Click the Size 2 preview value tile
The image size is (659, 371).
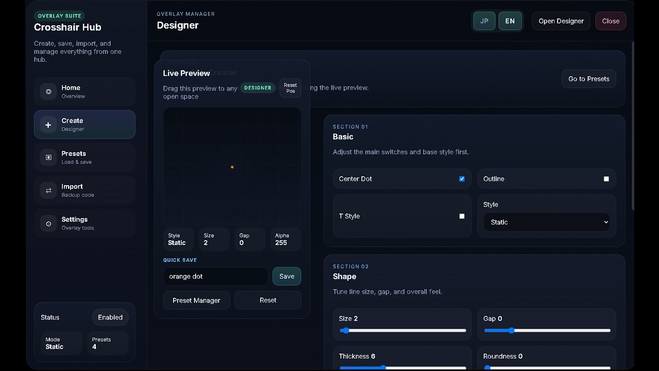tap(214, 239)
